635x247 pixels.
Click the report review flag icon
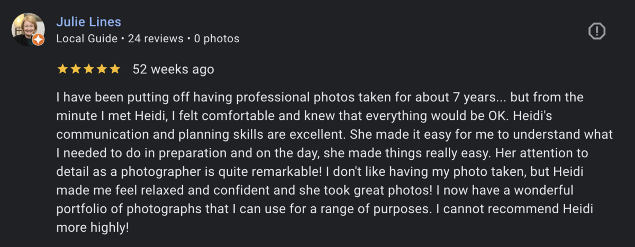(597, 32)
